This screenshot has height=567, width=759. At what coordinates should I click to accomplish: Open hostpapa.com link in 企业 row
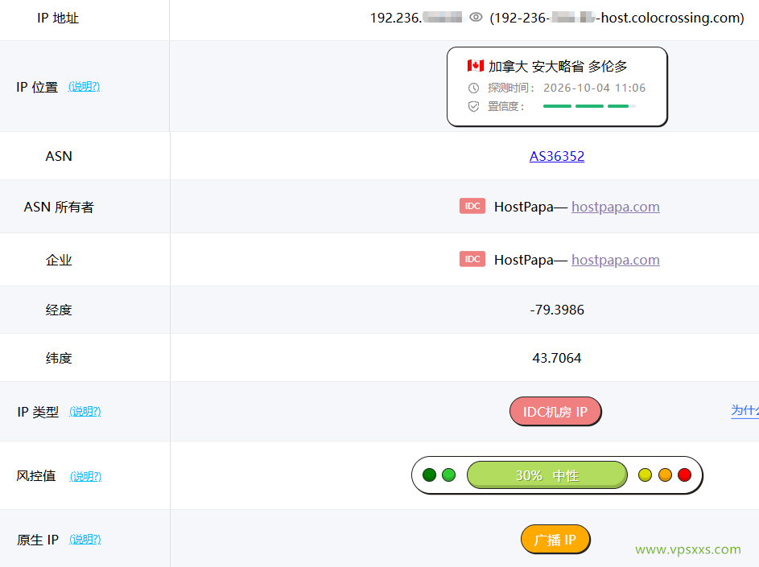point(615,261)
